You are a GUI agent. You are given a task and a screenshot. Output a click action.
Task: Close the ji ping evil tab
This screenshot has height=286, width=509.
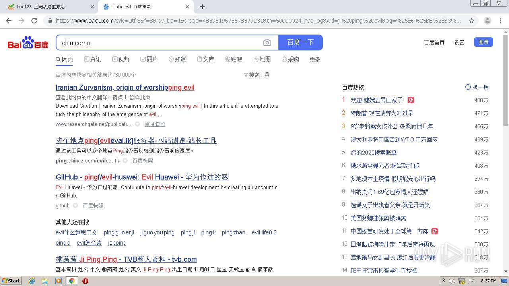pyautogui.click(x=187, y=7)
